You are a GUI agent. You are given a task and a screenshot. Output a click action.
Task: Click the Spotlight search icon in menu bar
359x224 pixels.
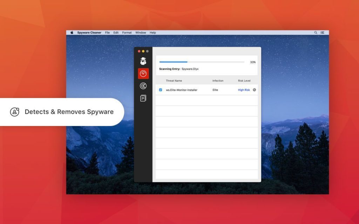tap(316, 33)
